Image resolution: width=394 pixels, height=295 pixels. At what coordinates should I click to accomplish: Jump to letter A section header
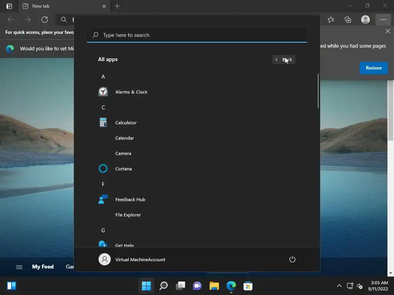tap(103, 77)
